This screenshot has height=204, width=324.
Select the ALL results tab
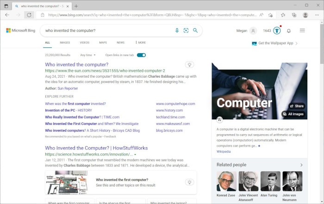pos(48,43)
